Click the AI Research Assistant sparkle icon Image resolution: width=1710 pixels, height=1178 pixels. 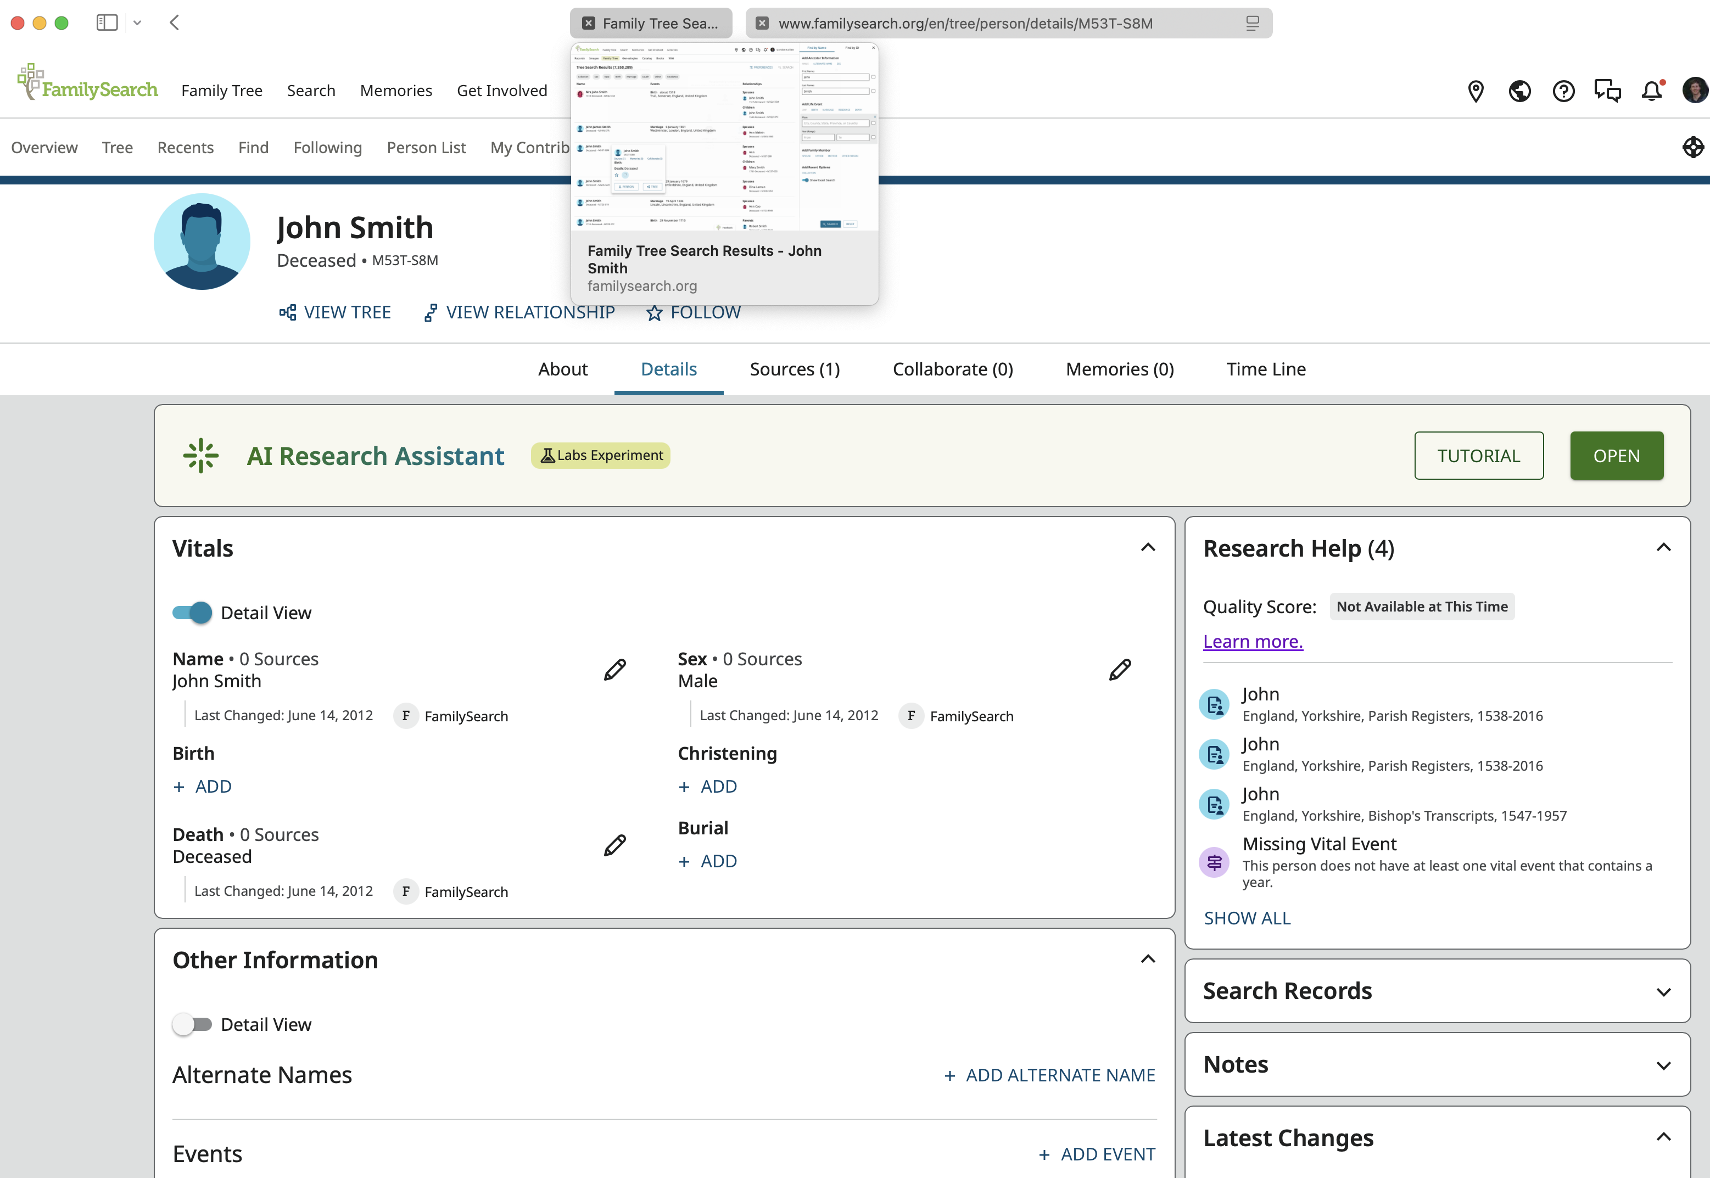(201, 456)
